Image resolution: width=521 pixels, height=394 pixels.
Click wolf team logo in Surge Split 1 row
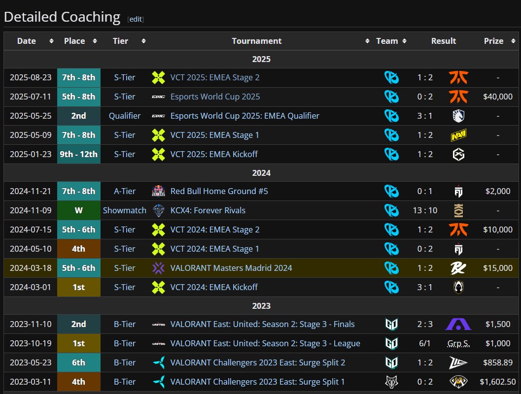[x=391, y=382]
